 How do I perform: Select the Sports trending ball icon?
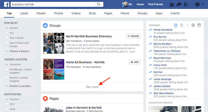[x=193, y=25]
